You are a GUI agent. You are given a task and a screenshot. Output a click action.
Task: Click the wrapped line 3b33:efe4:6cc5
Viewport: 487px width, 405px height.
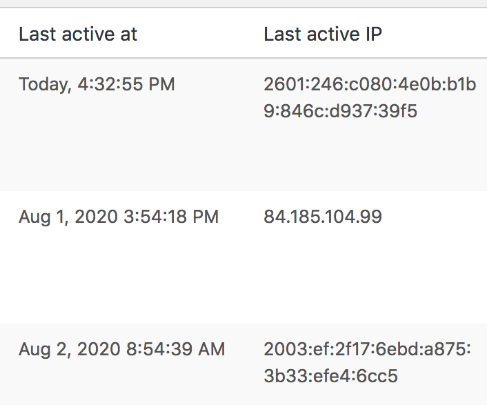[331, 376]
